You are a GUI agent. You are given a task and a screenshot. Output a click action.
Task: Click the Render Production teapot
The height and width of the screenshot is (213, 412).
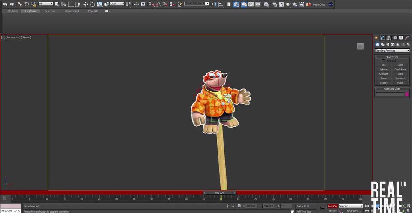pos(288,4)
